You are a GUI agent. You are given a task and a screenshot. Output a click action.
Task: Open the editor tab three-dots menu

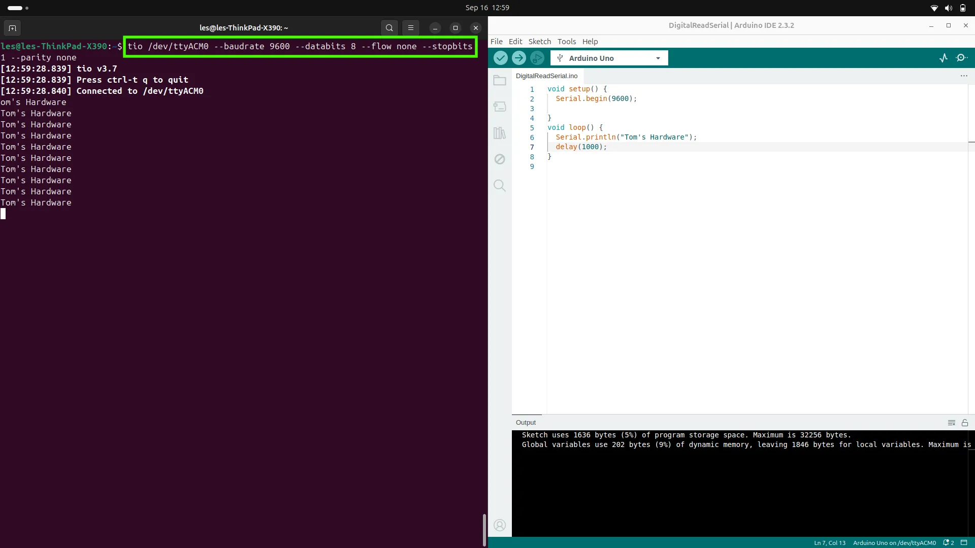pyautogui.click(x=964, y=76)
